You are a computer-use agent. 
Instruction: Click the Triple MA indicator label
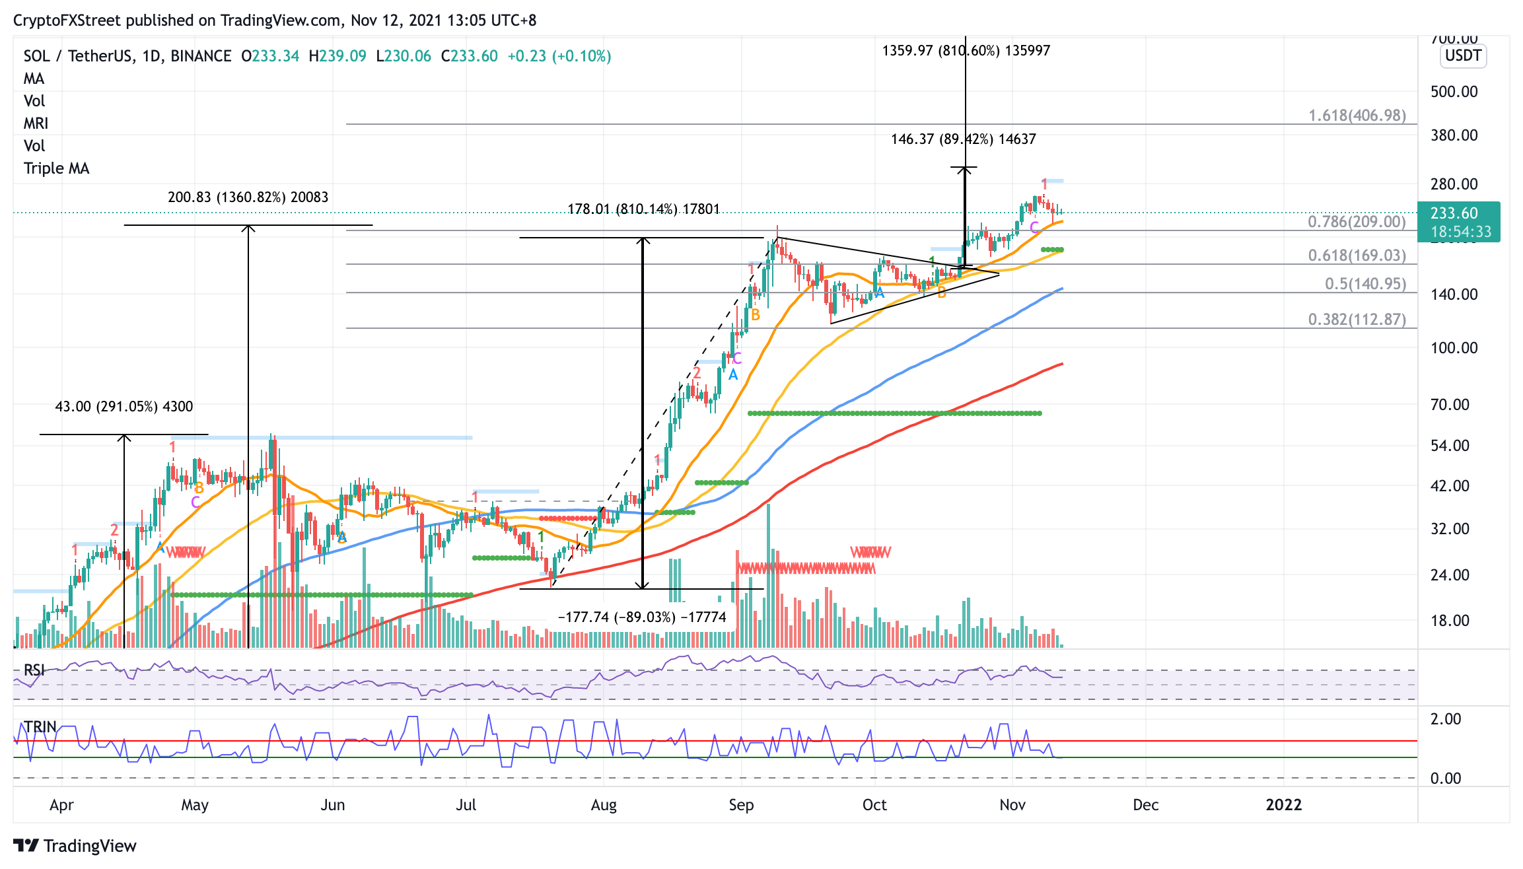point(56,168)
